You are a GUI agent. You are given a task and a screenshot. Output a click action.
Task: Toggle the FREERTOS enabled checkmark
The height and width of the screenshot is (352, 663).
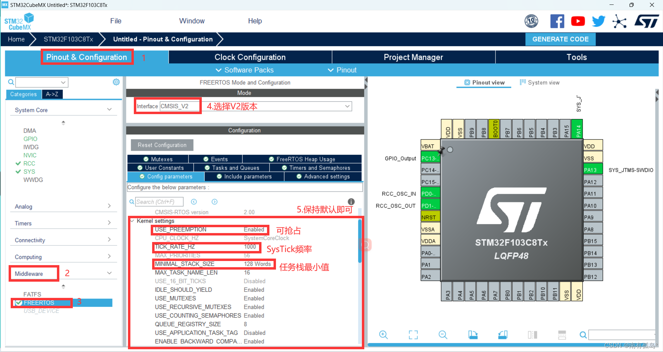point(19,303)
